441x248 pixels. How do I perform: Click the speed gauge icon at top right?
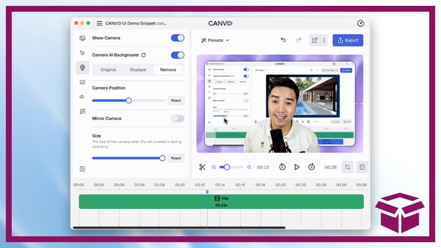point(361,23)
